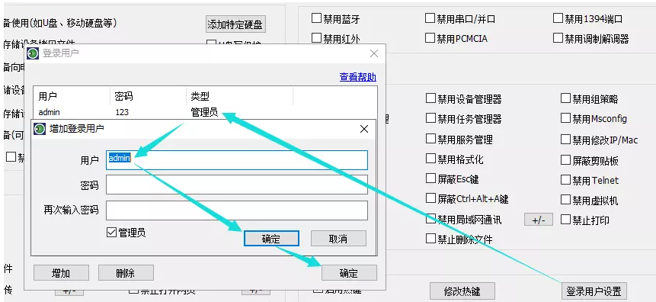This screenshot has height=302, width=656.
Task: Tick 禁用1394端口 checkbox
Action: 558,18
